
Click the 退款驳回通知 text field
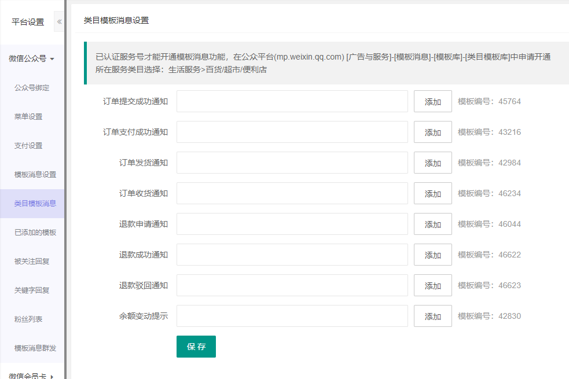(292, 285)
